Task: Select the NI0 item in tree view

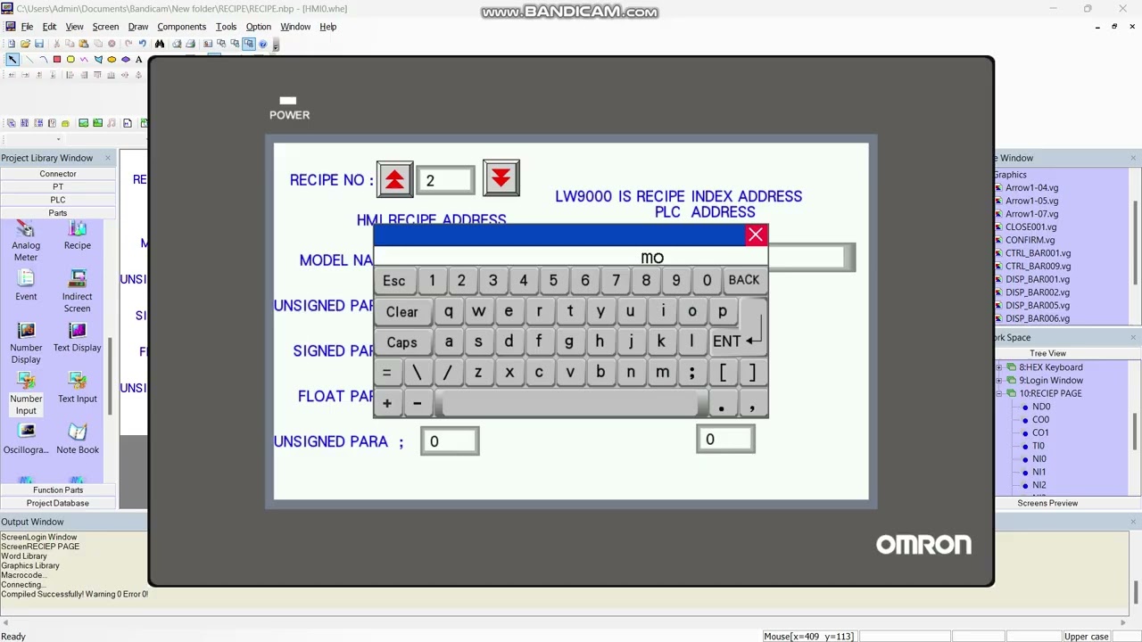Action: [1039, 459]
